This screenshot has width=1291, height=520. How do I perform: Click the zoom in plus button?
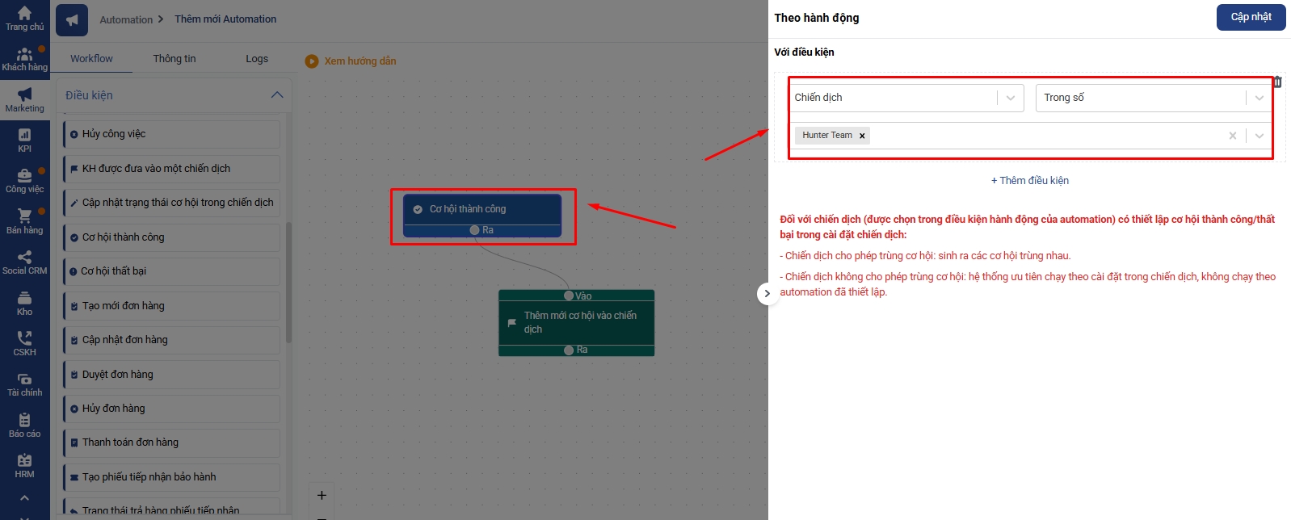[x=322, y=495]
